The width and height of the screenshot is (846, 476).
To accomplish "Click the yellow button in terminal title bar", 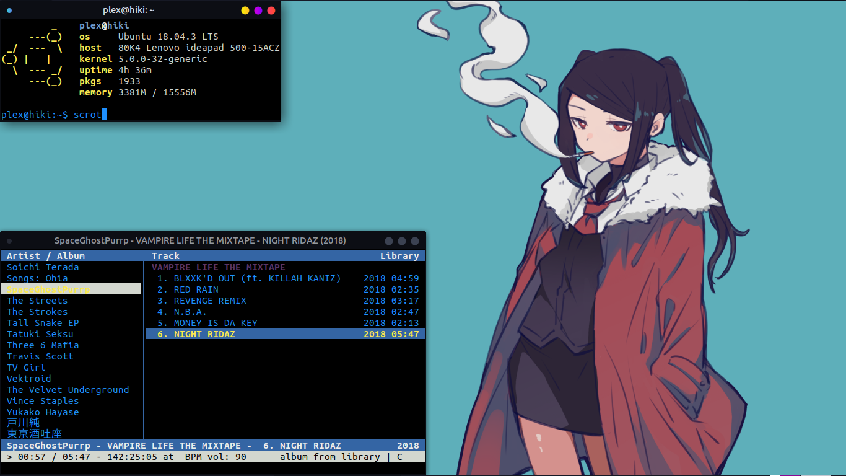I will coord(245,11).
